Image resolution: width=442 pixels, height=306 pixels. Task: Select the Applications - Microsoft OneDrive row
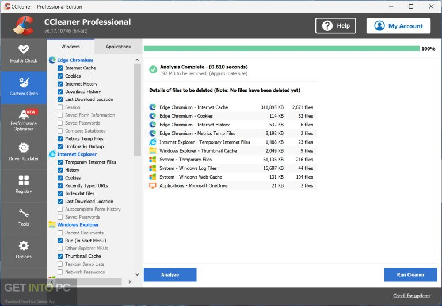231,185
